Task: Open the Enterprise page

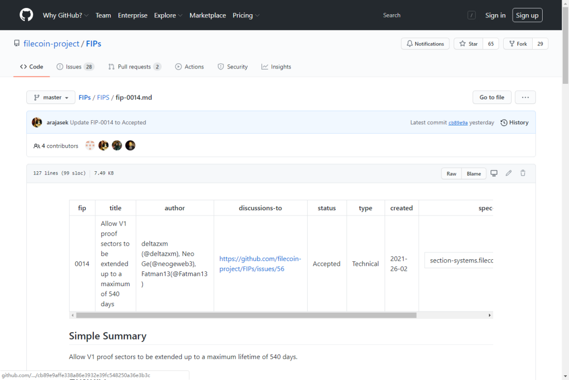Action: [x=132, y=15]
